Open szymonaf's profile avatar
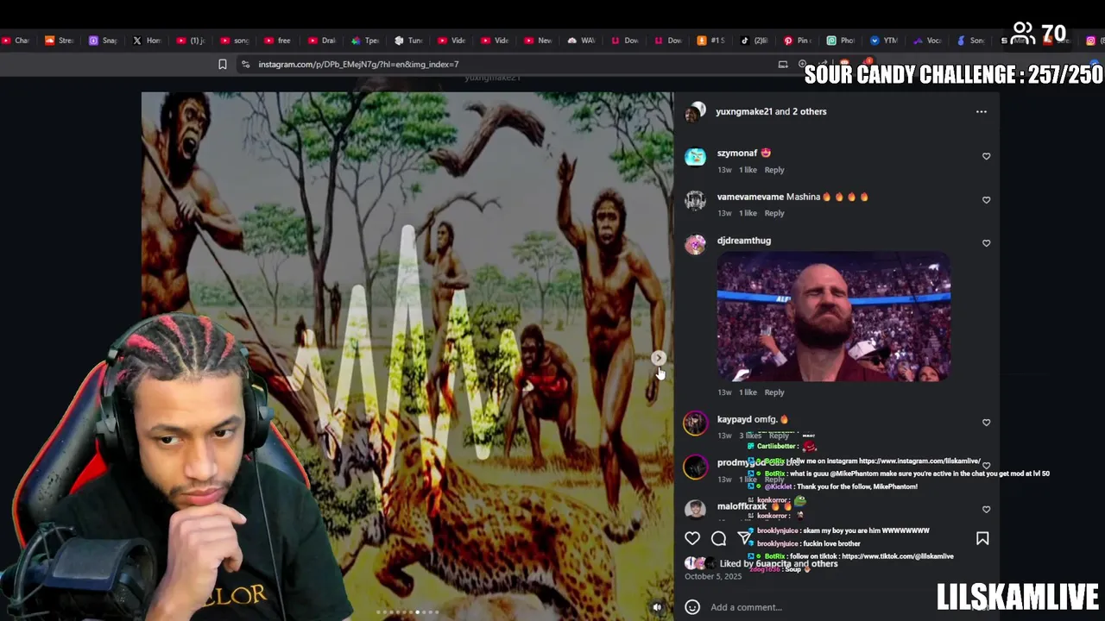The height and width of the screenshot is (621, 1105). [695, 156]
